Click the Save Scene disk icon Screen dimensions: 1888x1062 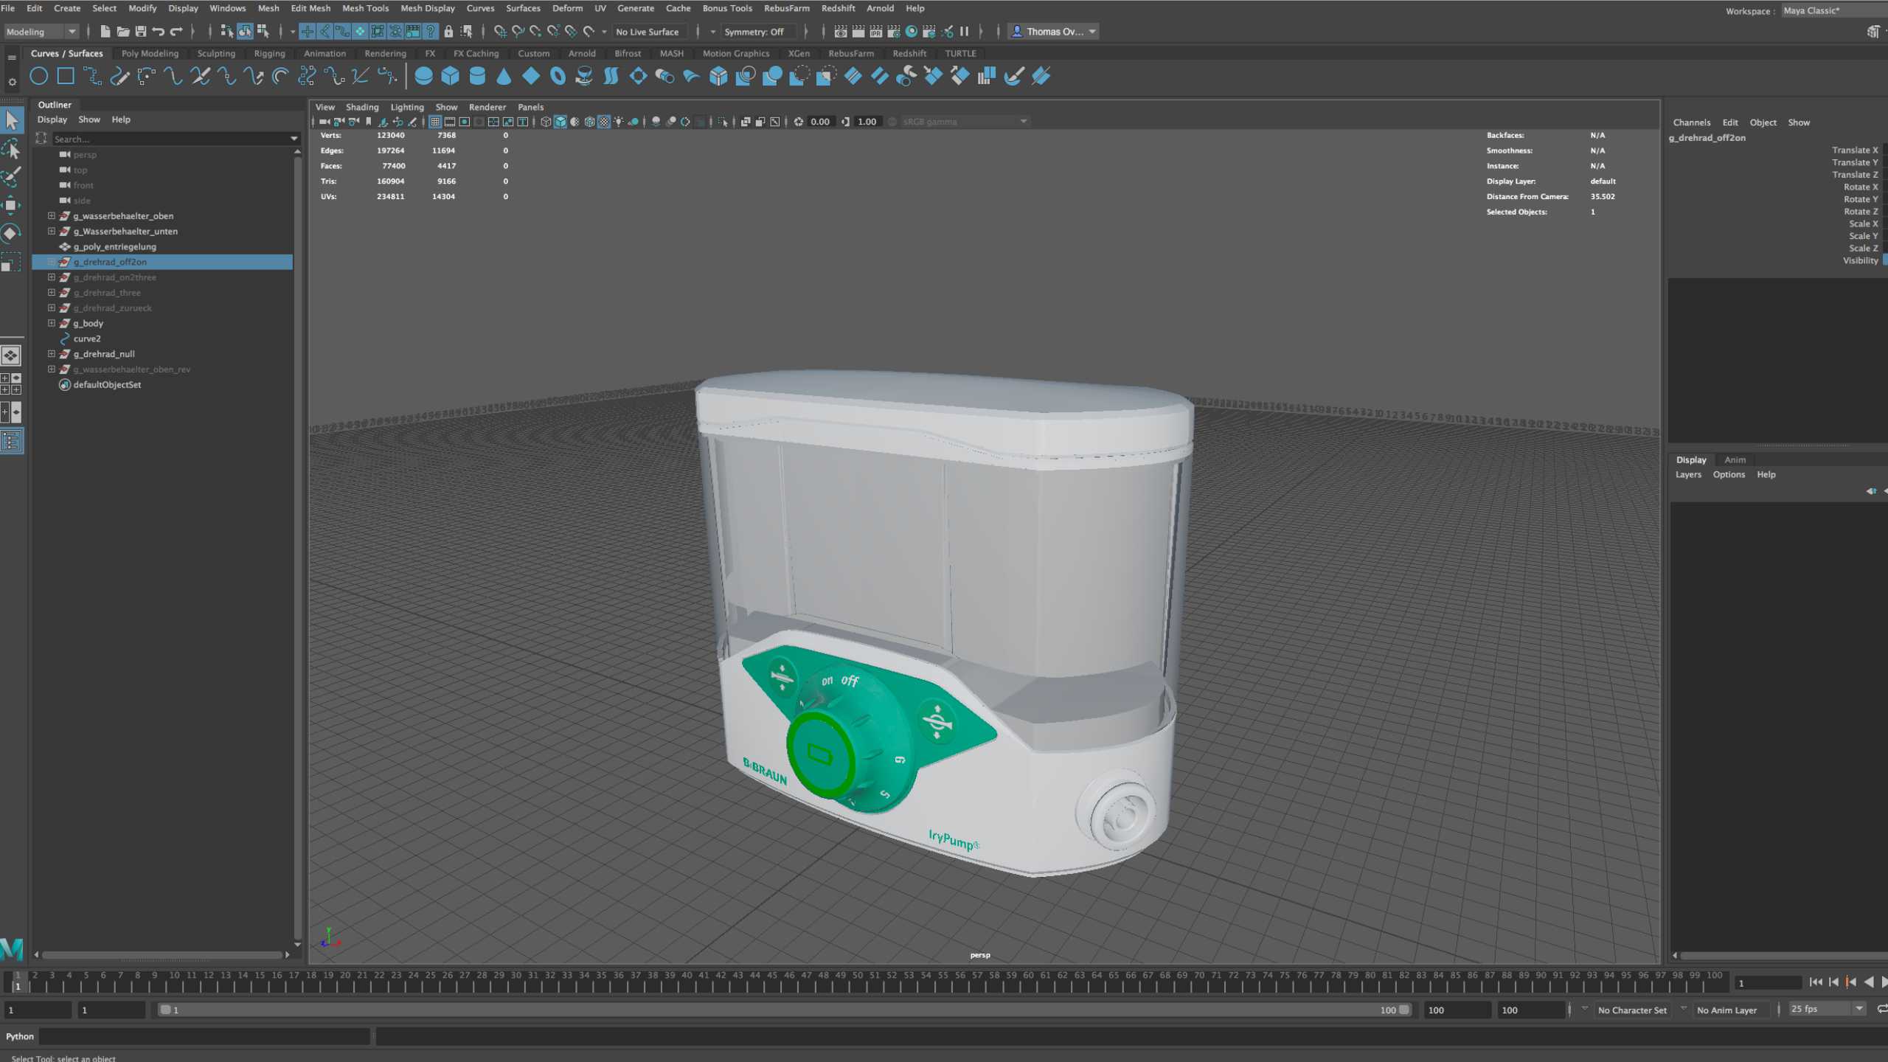click(x=141, y=32)
